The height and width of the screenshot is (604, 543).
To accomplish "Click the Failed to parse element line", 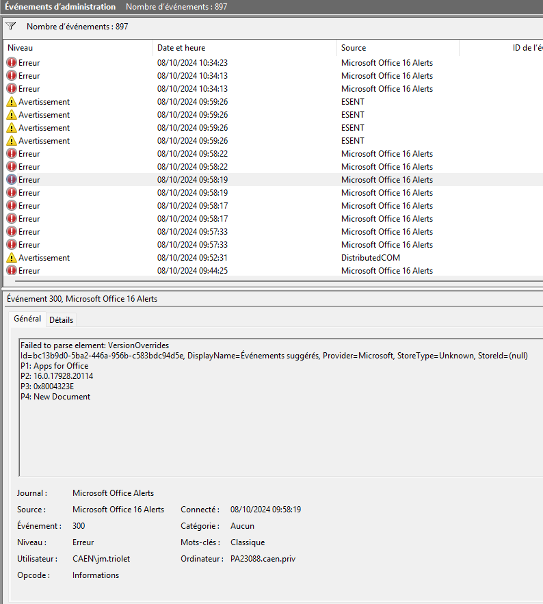I will coord(95,345).
